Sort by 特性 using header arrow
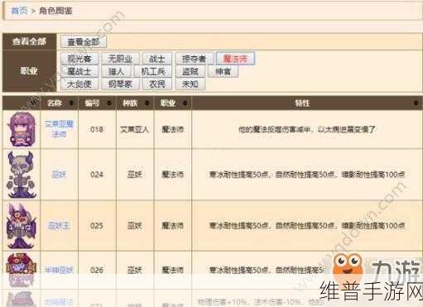 click(416, 103)
